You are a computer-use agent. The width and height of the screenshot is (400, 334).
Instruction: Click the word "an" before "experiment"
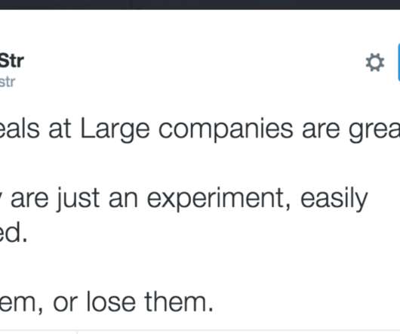click(123, 200)
